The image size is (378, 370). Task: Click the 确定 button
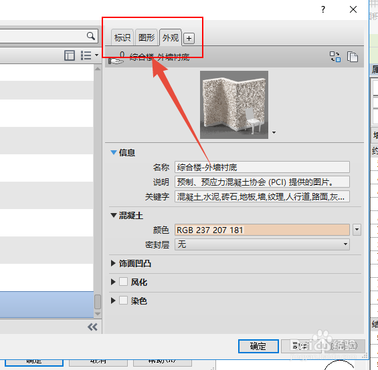point(258,346)
